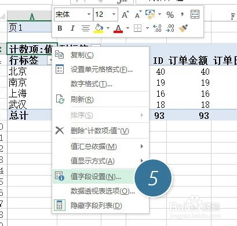237x226 pixels.
Task: Increase font size with large A
Action: tap(125, 14)
